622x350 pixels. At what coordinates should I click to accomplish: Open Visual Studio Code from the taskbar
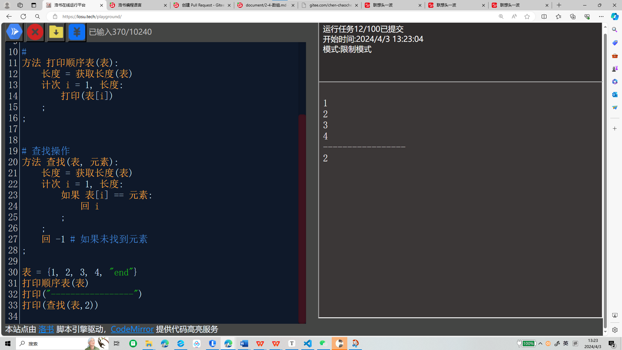[x=308, y=344]
